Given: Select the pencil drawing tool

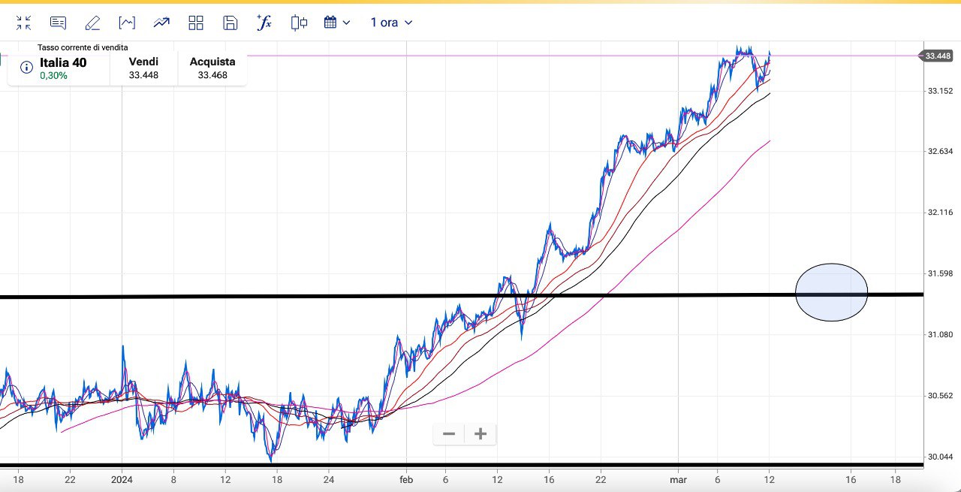Looking at the screenshot, I should [x=92, y=23].
